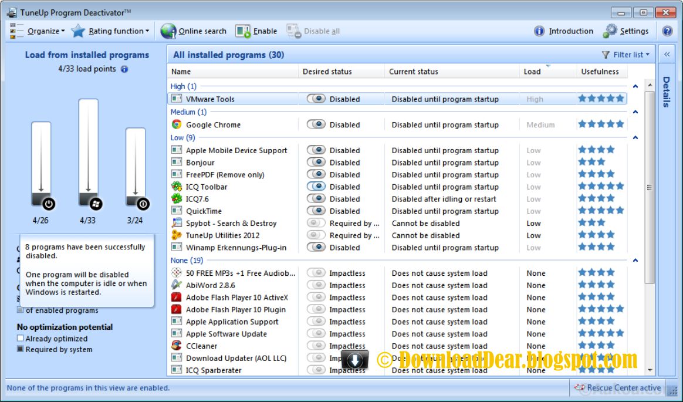
Task: Sort by Current status column header
Action: (452, 72)
